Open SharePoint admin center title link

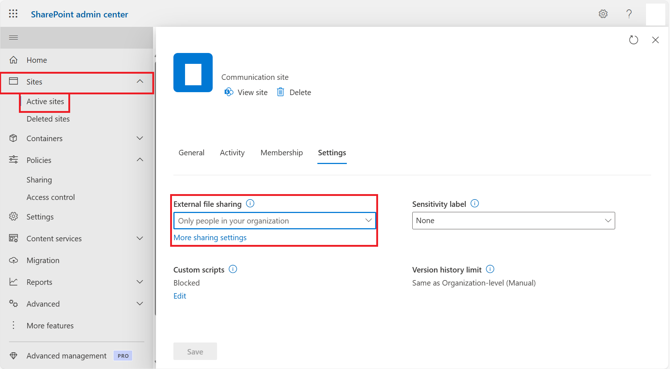[80, 14]
